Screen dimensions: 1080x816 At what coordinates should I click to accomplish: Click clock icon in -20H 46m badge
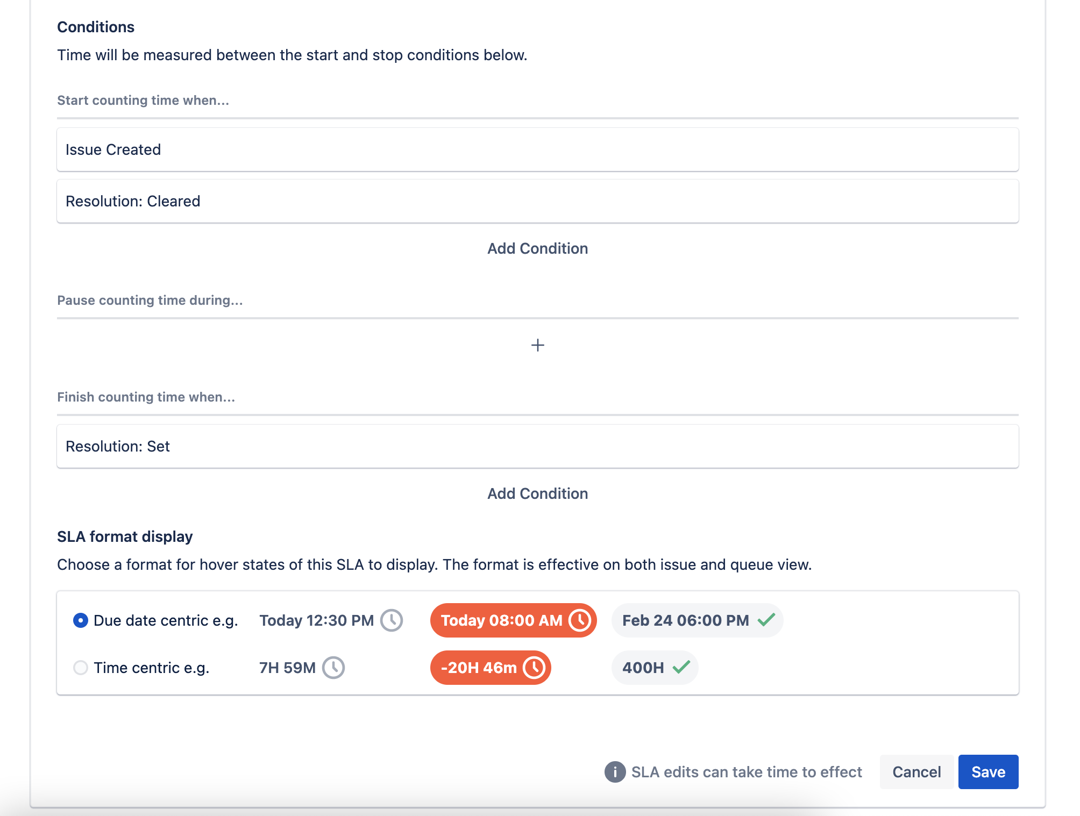(x=534, y=668)
